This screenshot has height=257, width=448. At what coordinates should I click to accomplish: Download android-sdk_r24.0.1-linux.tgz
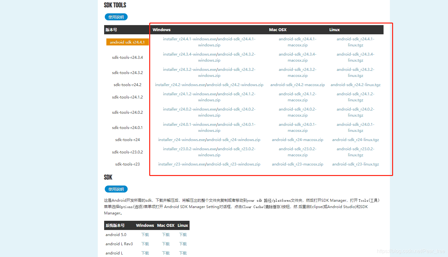point(356,127)
